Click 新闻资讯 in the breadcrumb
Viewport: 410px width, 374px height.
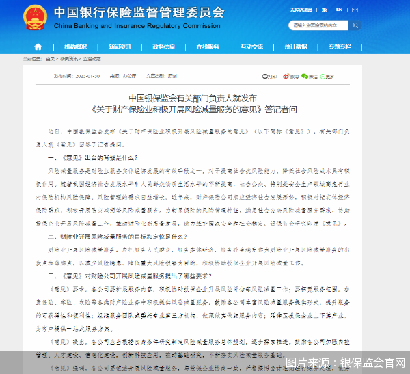click(69, 59)
